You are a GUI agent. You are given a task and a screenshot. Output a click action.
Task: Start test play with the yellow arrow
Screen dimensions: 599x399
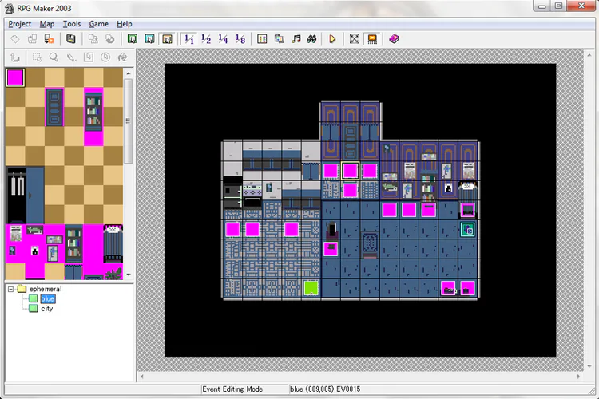(x=332, y=39)
